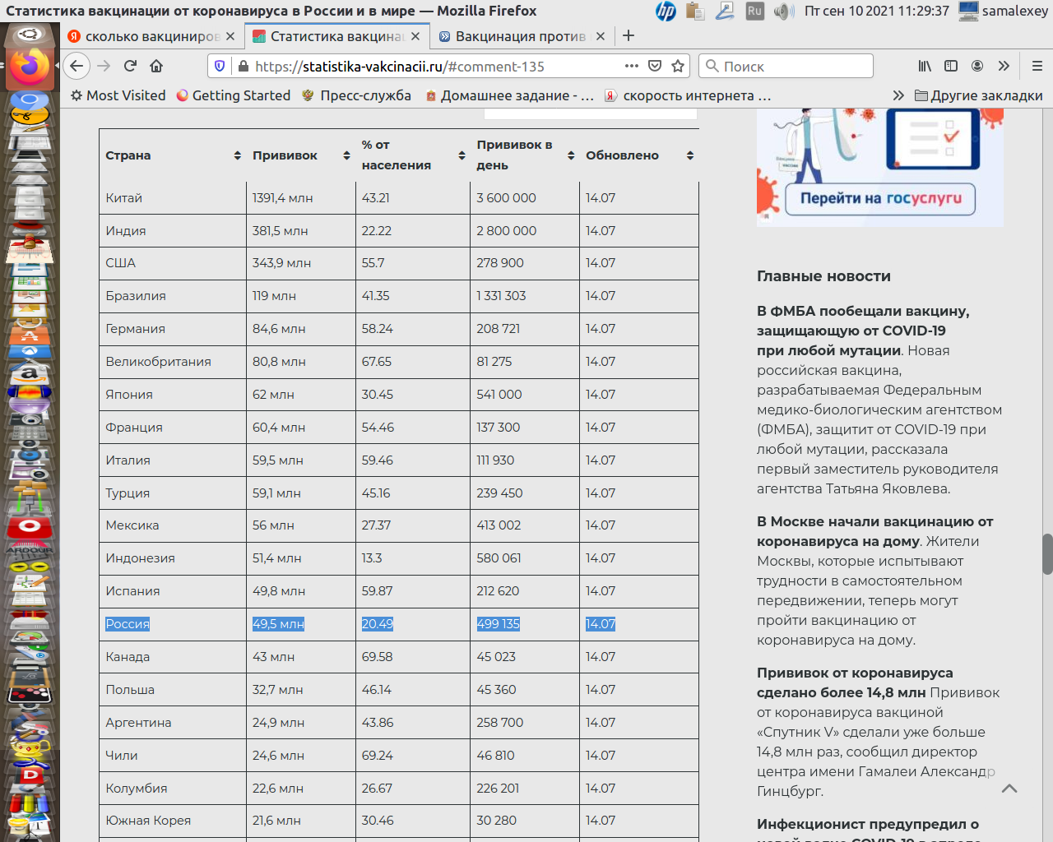
Task: Click the date and time clock
Action: tap(877, 11)
